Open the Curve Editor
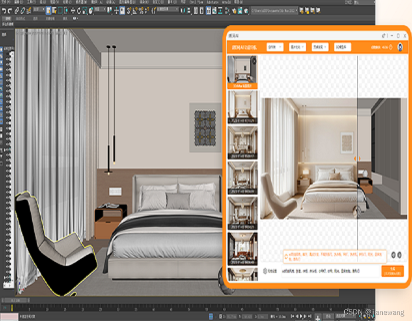Screen dimensions: 412x321 point(214,11)
